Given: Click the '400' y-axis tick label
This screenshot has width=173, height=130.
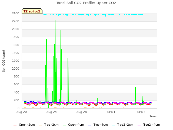Looking at the screenshot, I should (16, 93).
